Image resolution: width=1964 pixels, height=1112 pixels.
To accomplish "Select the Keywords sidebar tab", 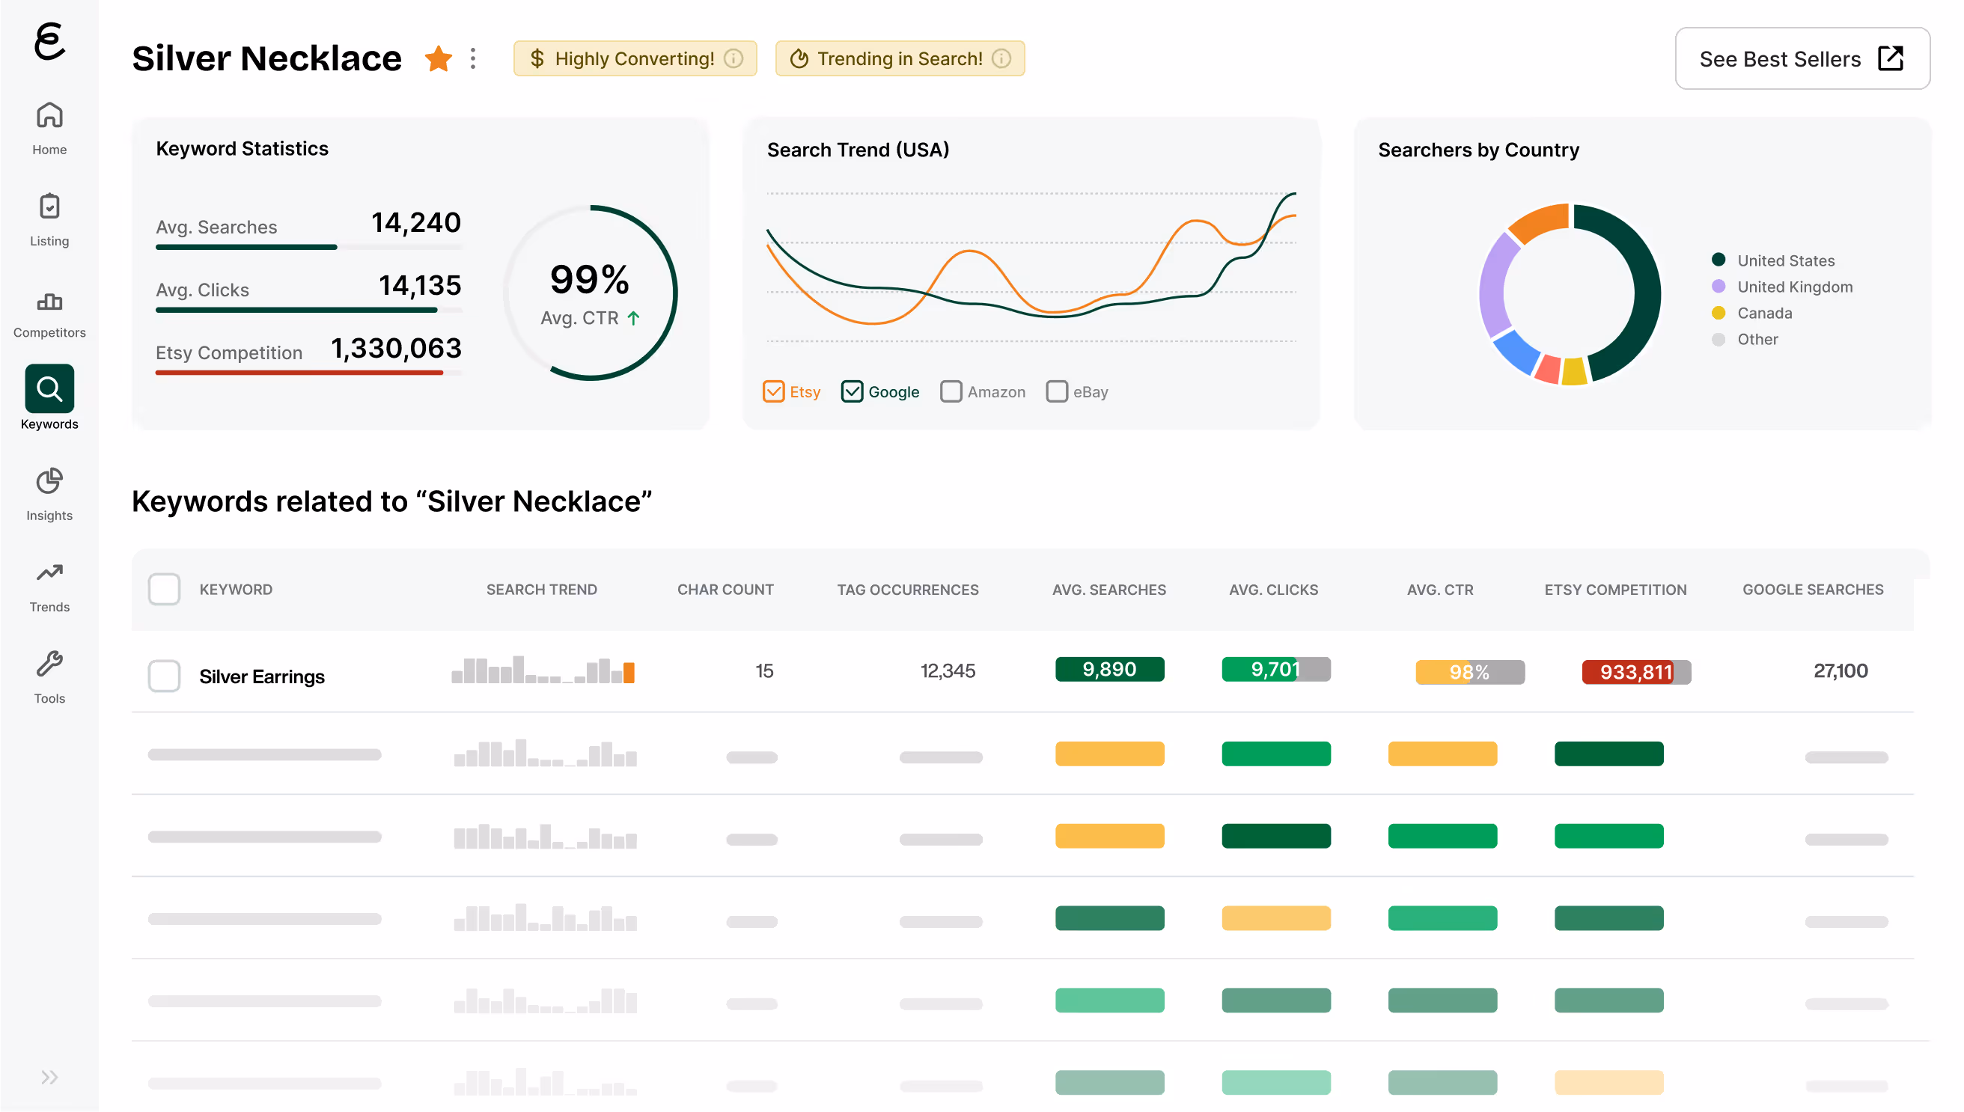I will click(49, 388).
